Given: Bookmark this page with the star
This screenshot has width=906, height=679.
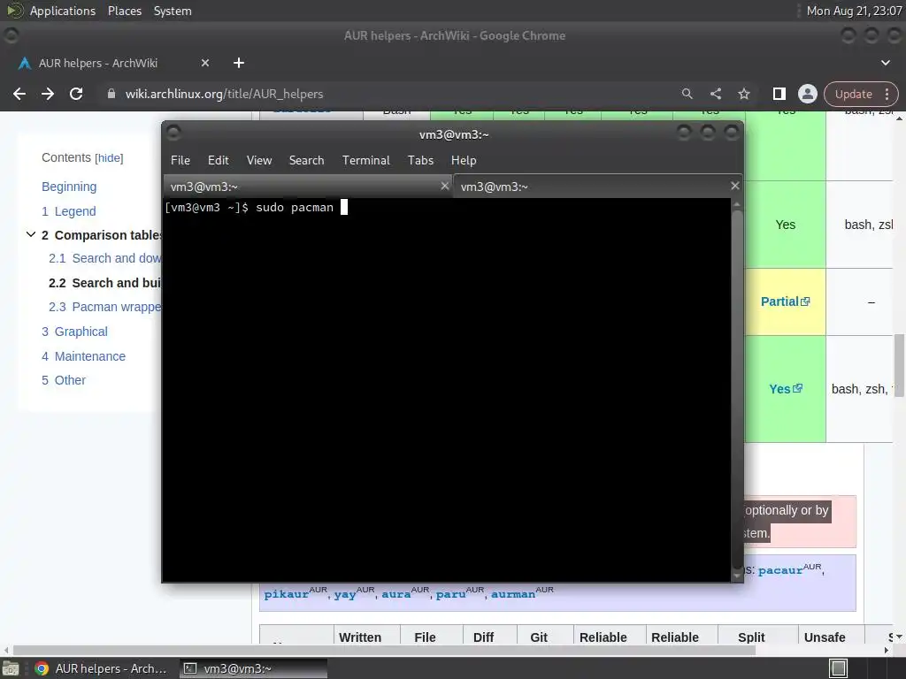Looking at the screenshot, I should [x=744, y=94].
